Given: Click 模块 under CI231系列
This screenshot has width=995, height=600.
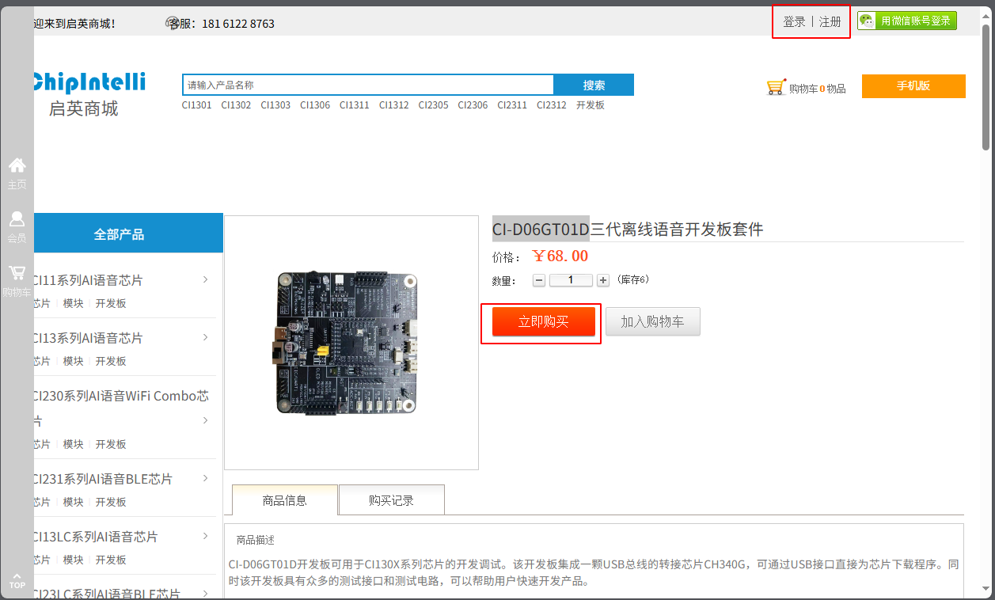Looking at the screenshot, I should click(x=73, y=502).
